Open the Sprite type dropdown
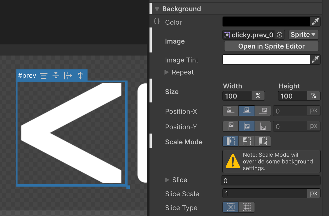This screenshot has height=216, width=329. pyautogui.click(x=303, y=34)
